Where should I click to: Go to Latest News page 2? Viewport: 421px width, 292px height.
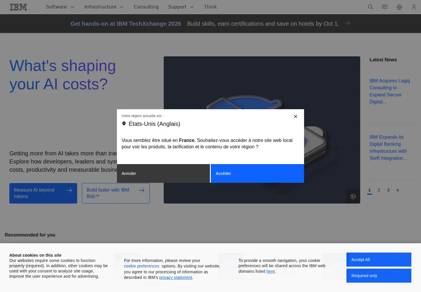pyautogui.click(x=379, y=190)
